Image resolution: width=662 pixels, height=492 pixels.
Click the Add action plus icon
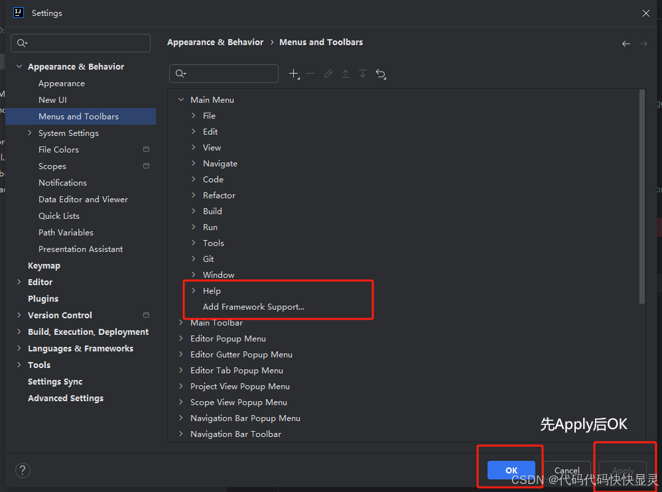tap(294, 74)
